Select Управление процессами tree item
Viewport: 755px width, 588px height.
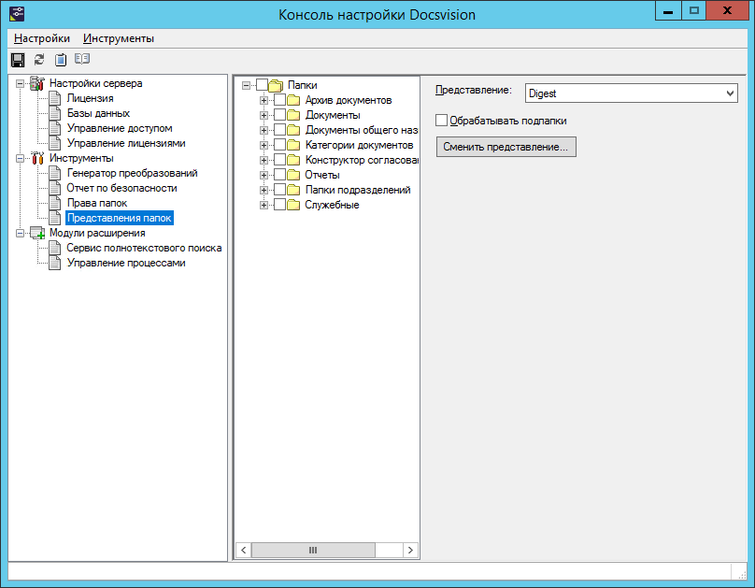click(x=125, y=263)
